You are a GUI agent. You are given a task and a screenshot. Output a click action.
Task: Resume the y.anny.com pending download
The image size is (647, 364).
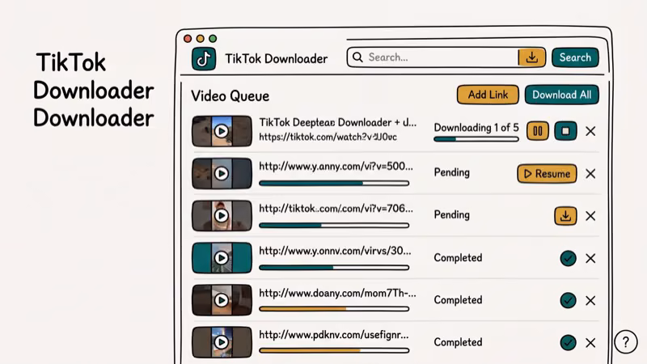(x=548, y=174)
